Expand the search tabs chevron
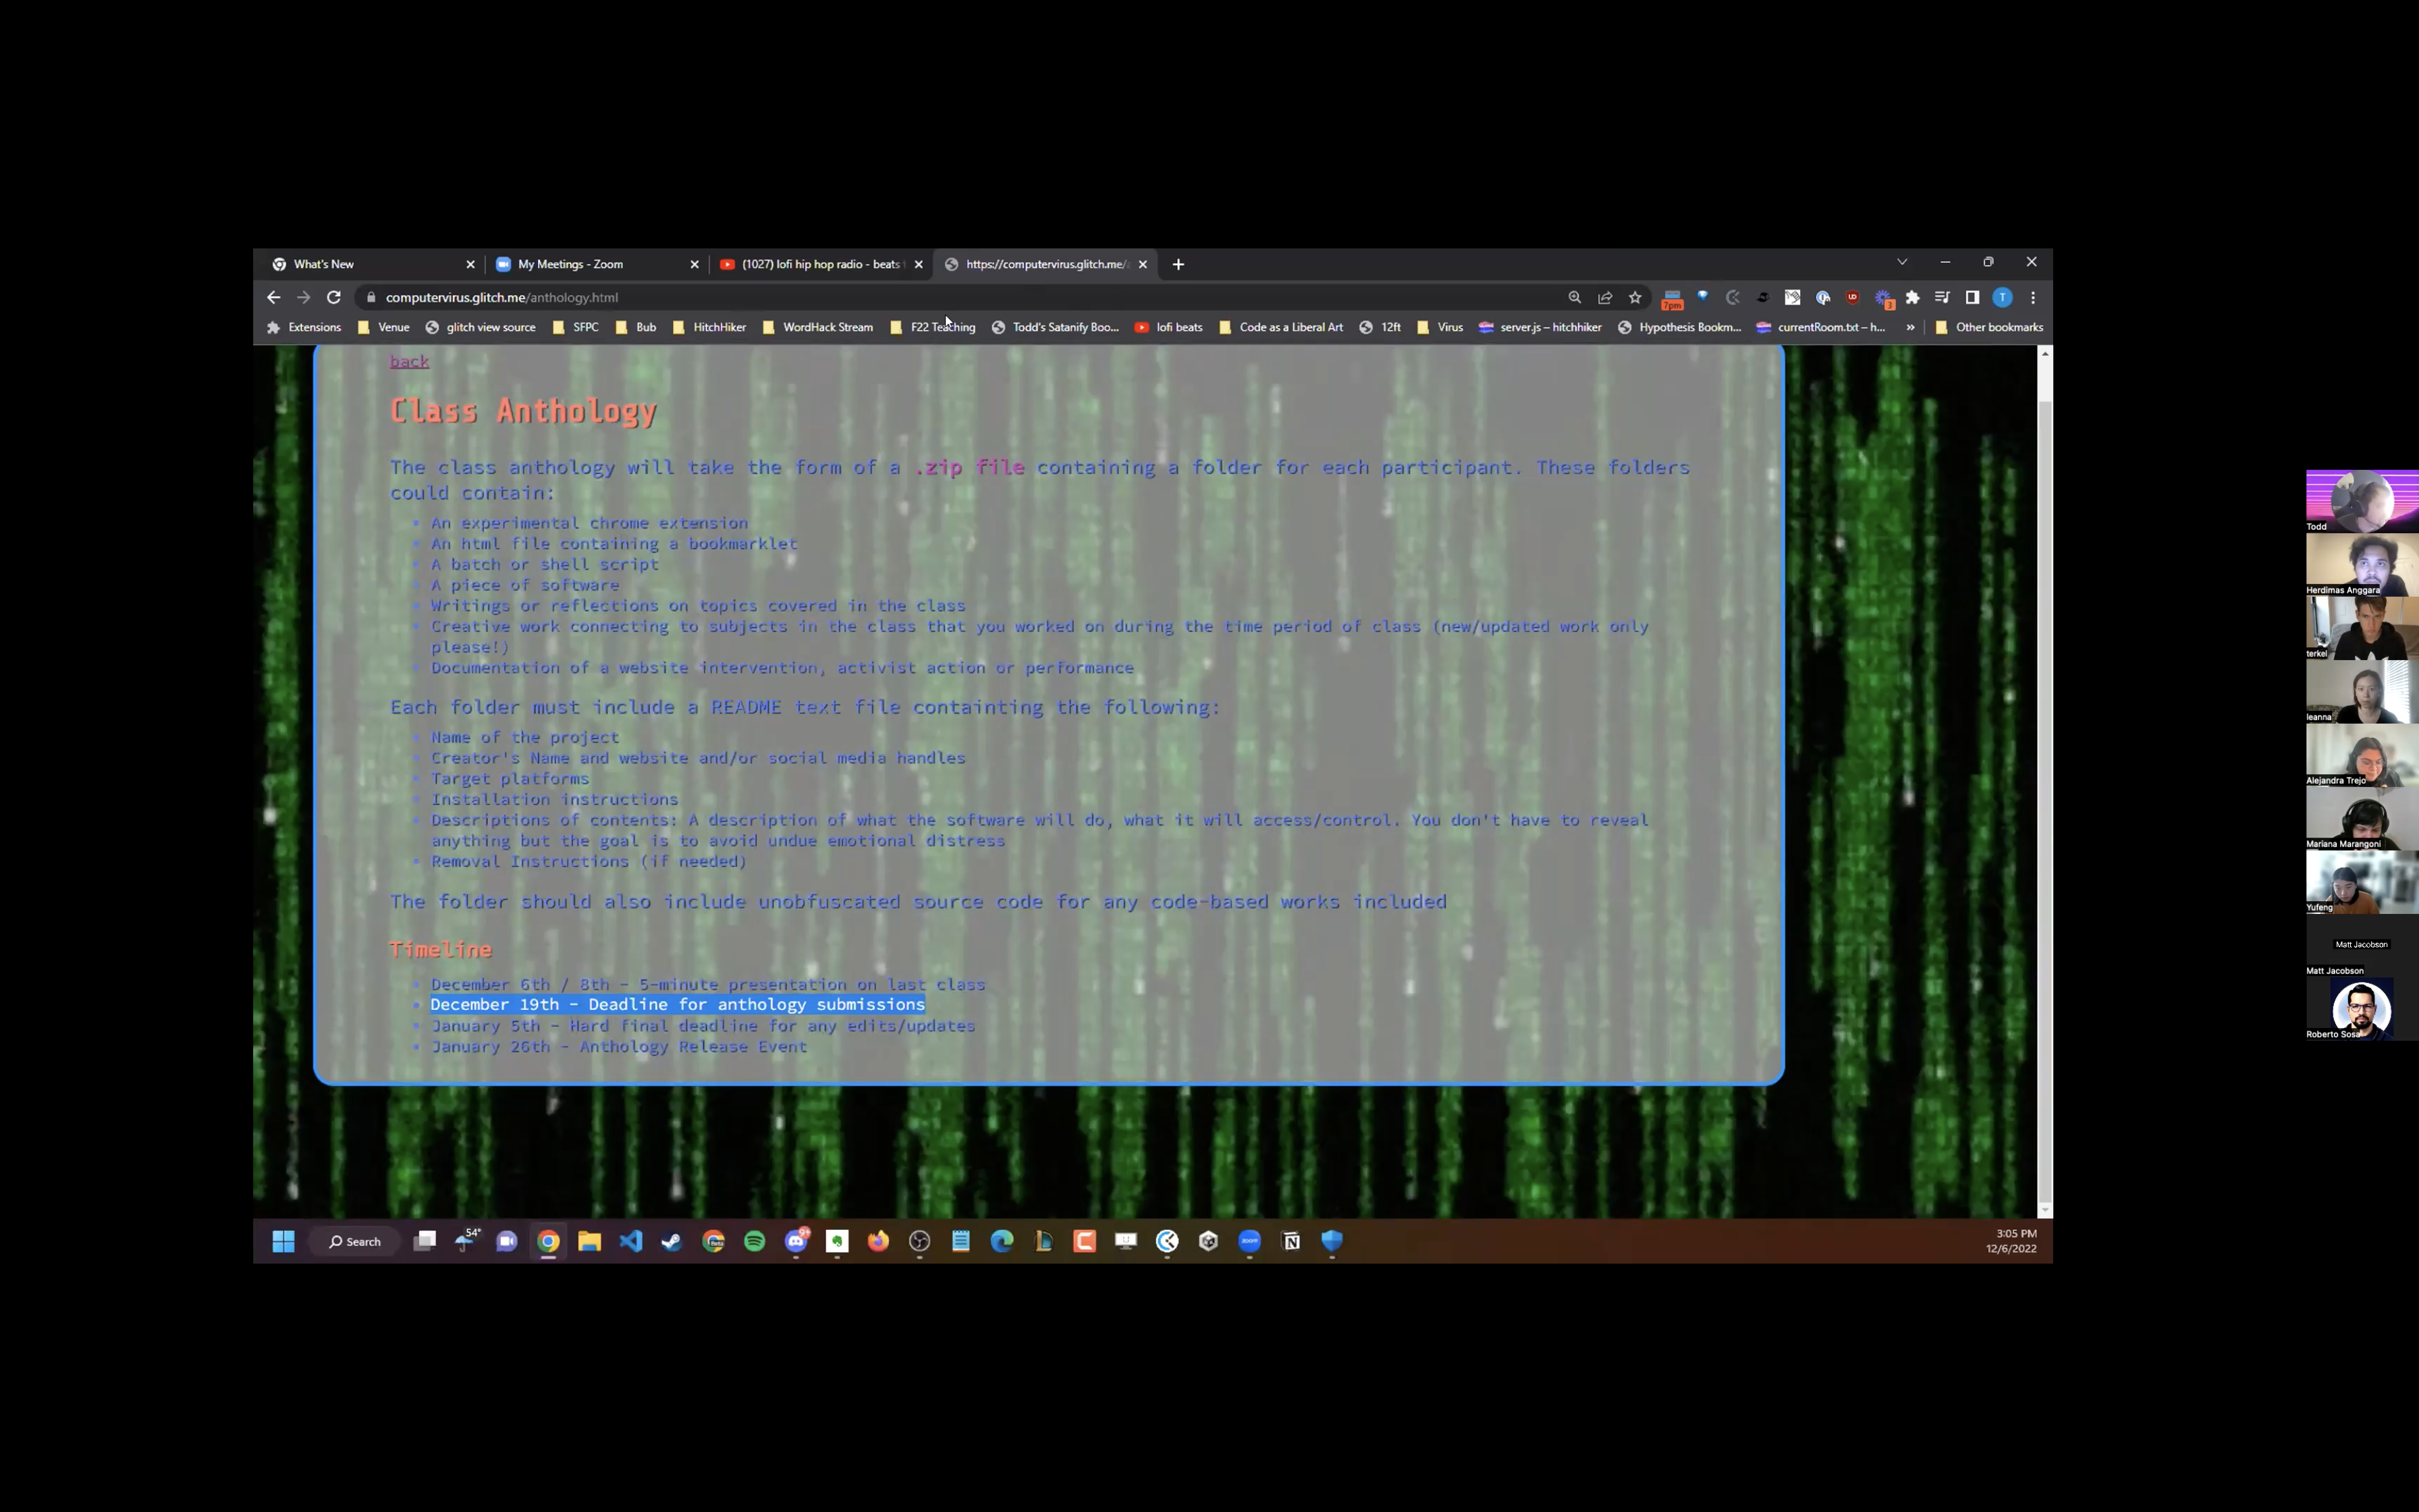 click(x=1901, y=262)
